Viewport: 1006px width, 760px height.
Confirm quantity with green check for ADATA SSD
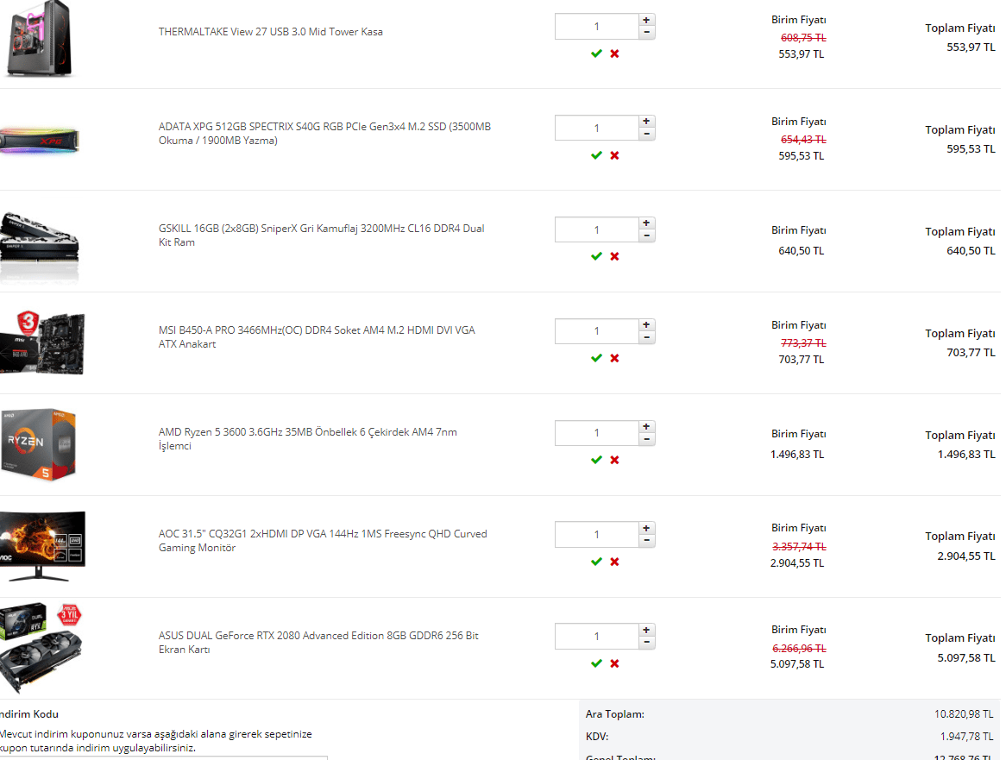coord(596,155)
